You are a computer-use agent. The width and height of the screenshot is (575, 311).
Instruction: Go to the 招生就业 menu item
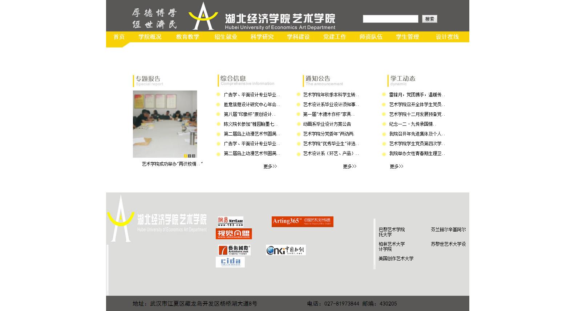tap(226, 37)
